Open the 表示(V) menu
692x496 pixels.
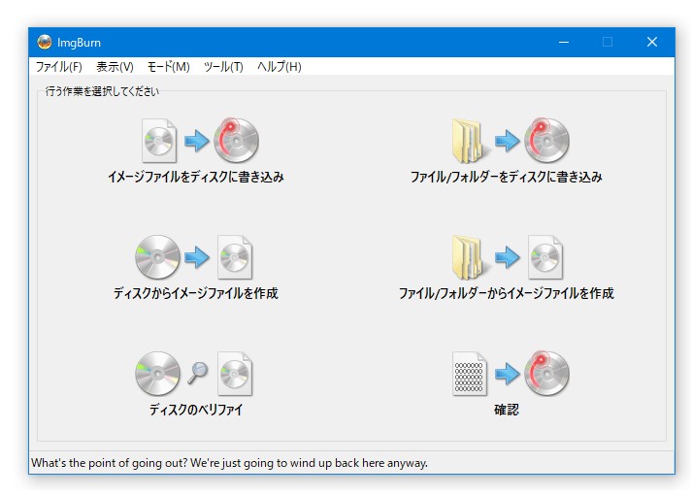point(115,67)
